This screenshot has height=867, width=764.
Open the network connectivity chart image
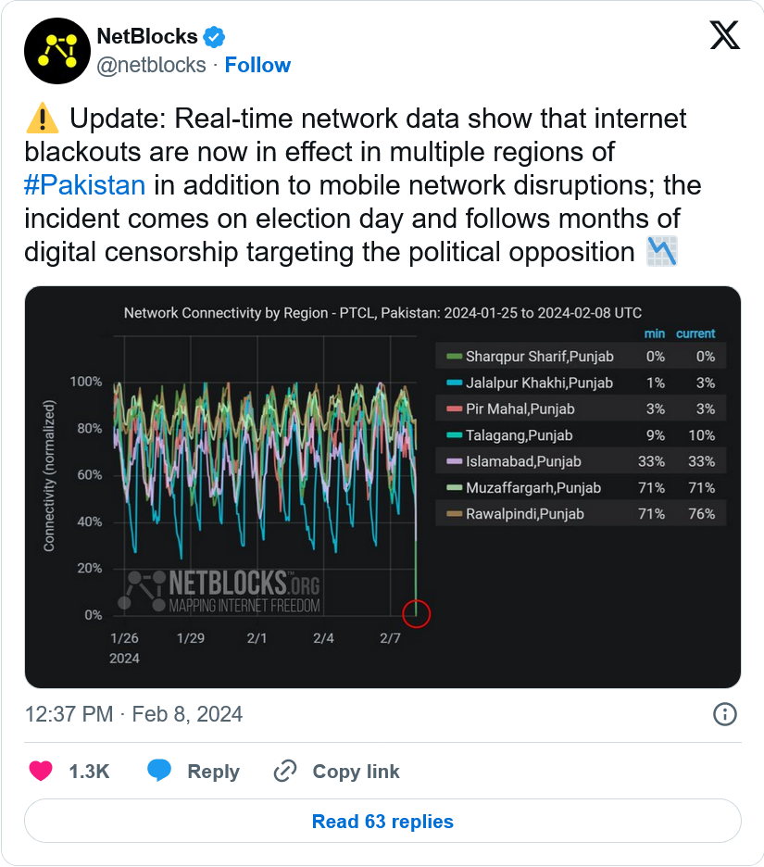[382, 487]
